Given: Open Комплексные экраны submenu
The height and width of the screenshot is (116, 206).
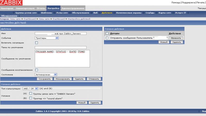Looking at the screenshot, I should [x=129, y=13].
